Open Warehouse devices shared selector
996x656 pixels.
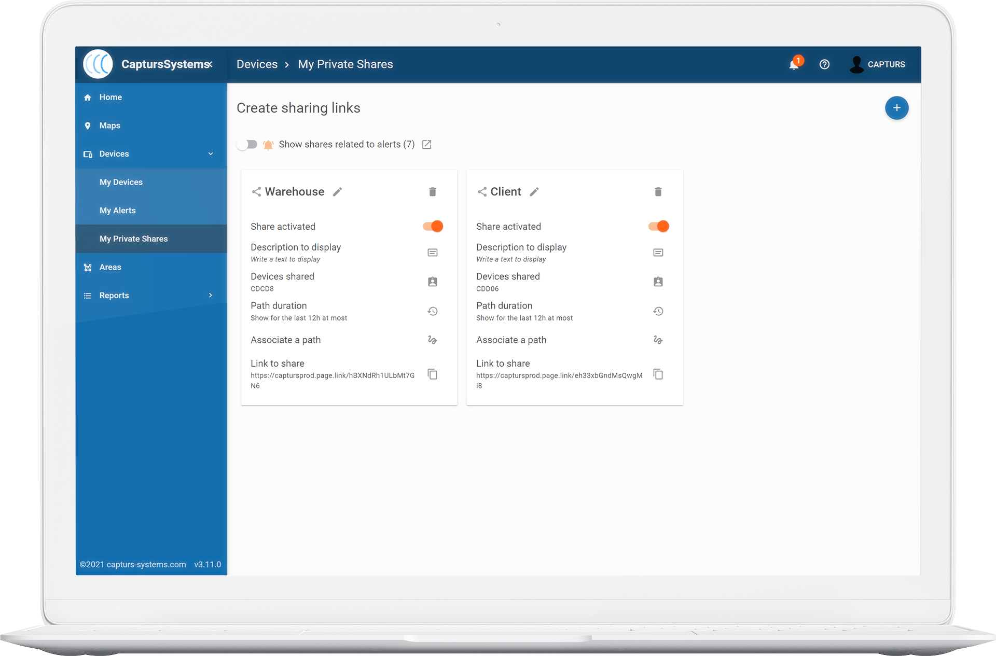point(433,282)
